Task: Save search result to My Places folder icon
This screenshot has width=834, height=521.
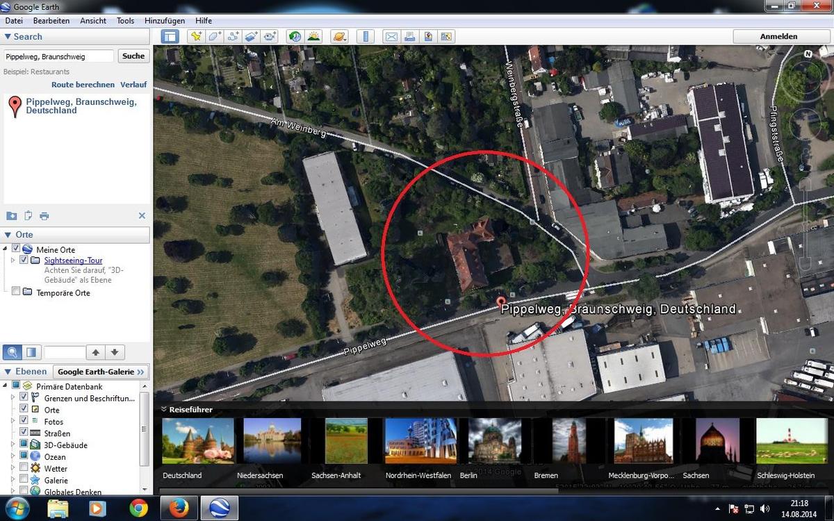Action: [11, 215]
